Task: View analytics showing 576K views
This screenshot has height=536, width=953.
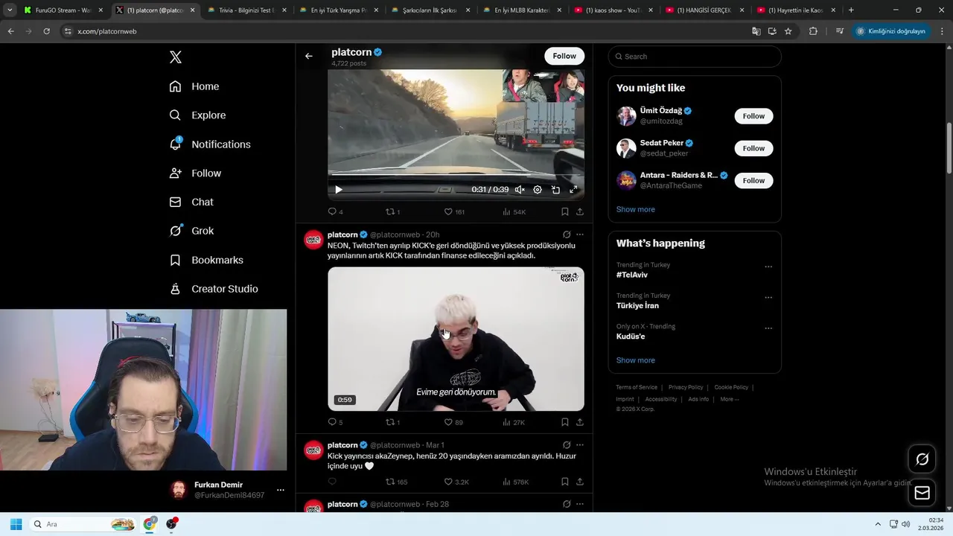Action: (x=516, y=482)
